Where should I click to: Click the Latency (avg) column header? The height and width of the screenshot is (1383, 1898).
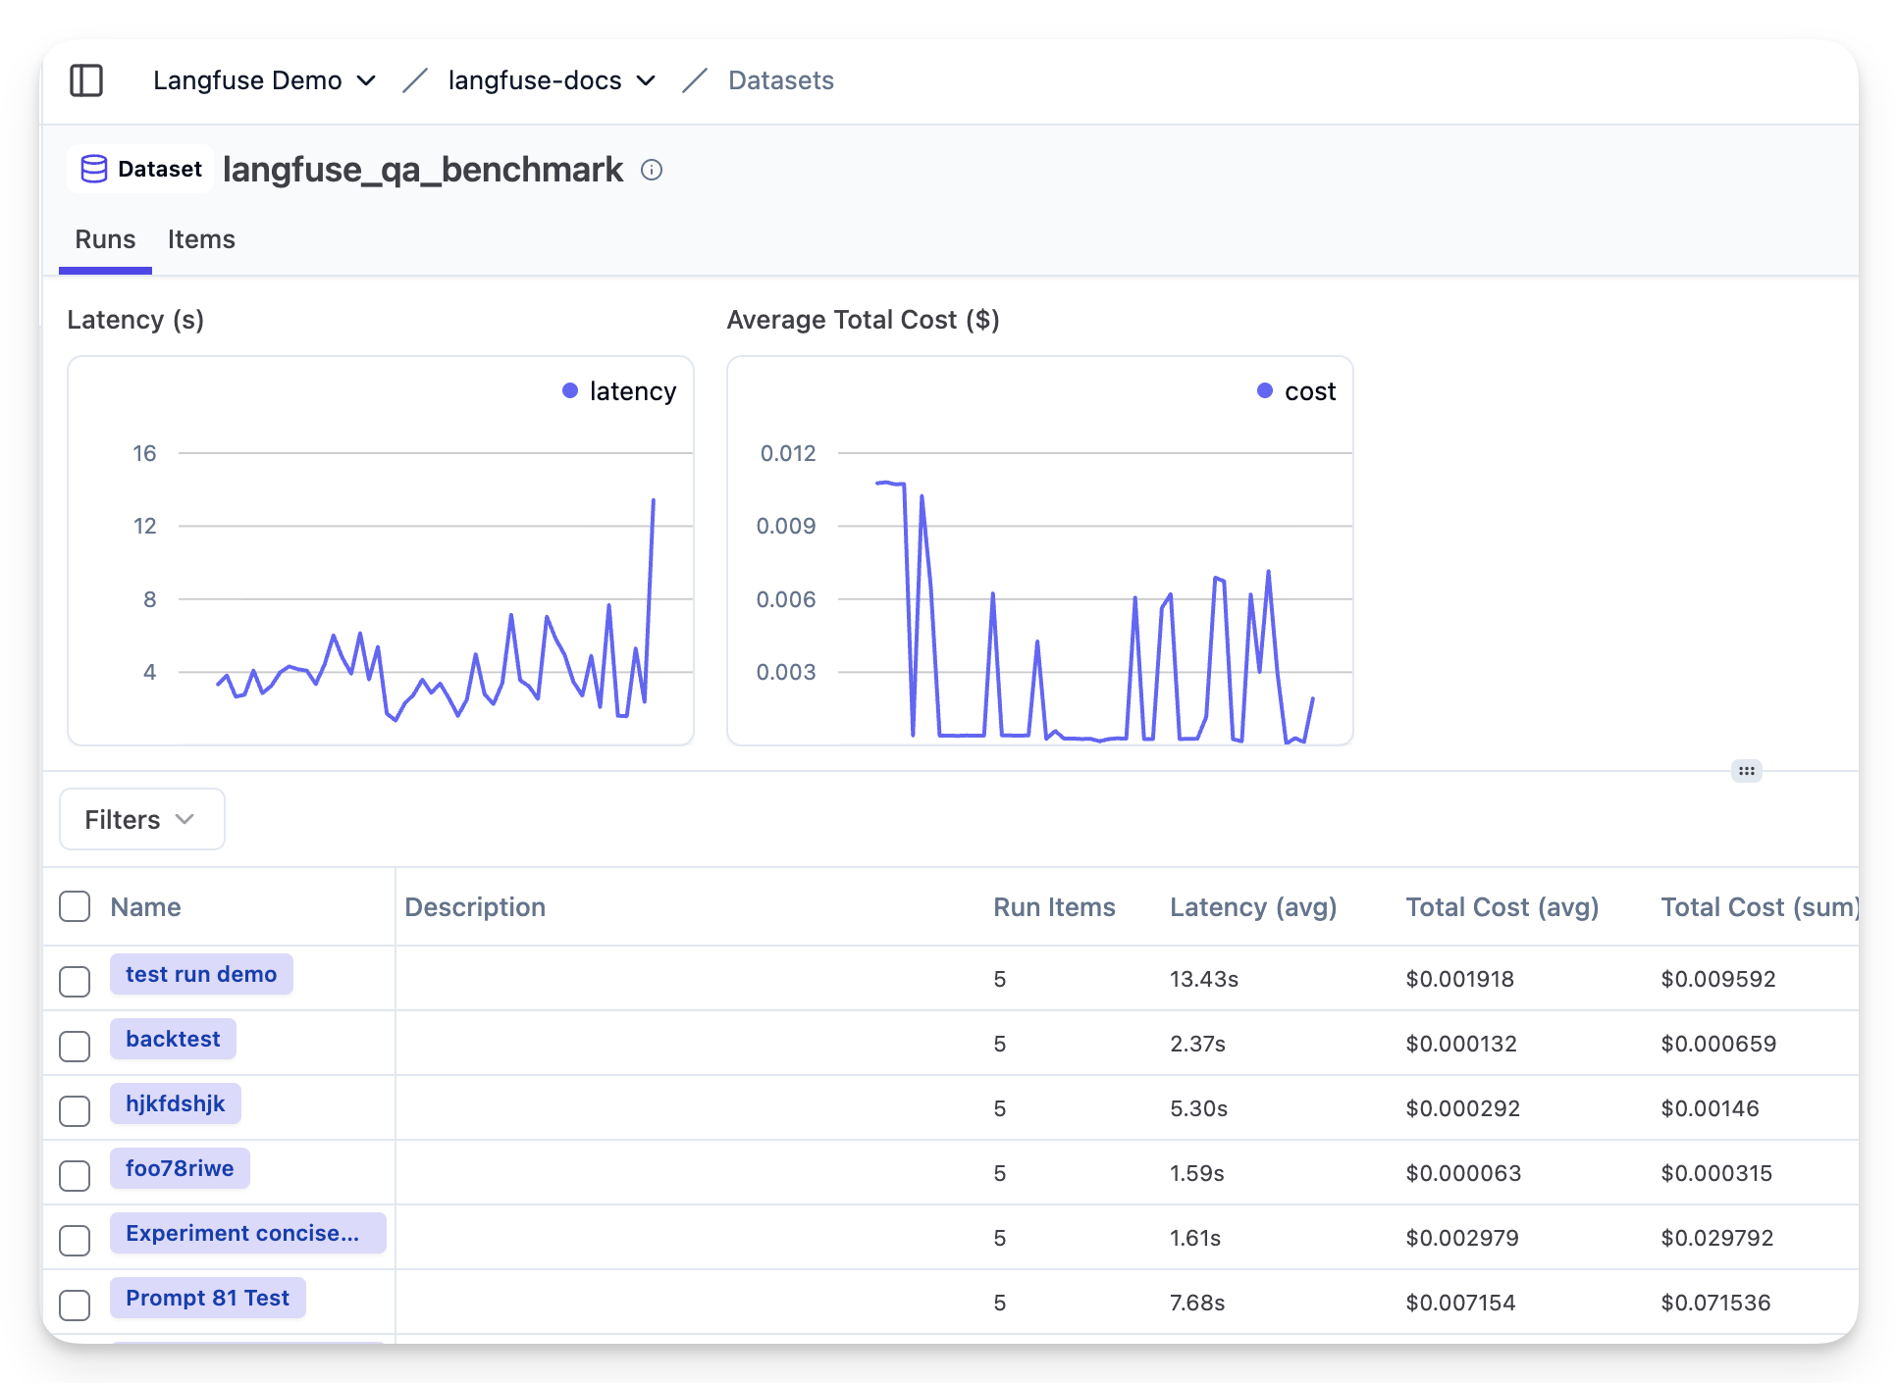pyautogui.click(x=1253, y=907)
